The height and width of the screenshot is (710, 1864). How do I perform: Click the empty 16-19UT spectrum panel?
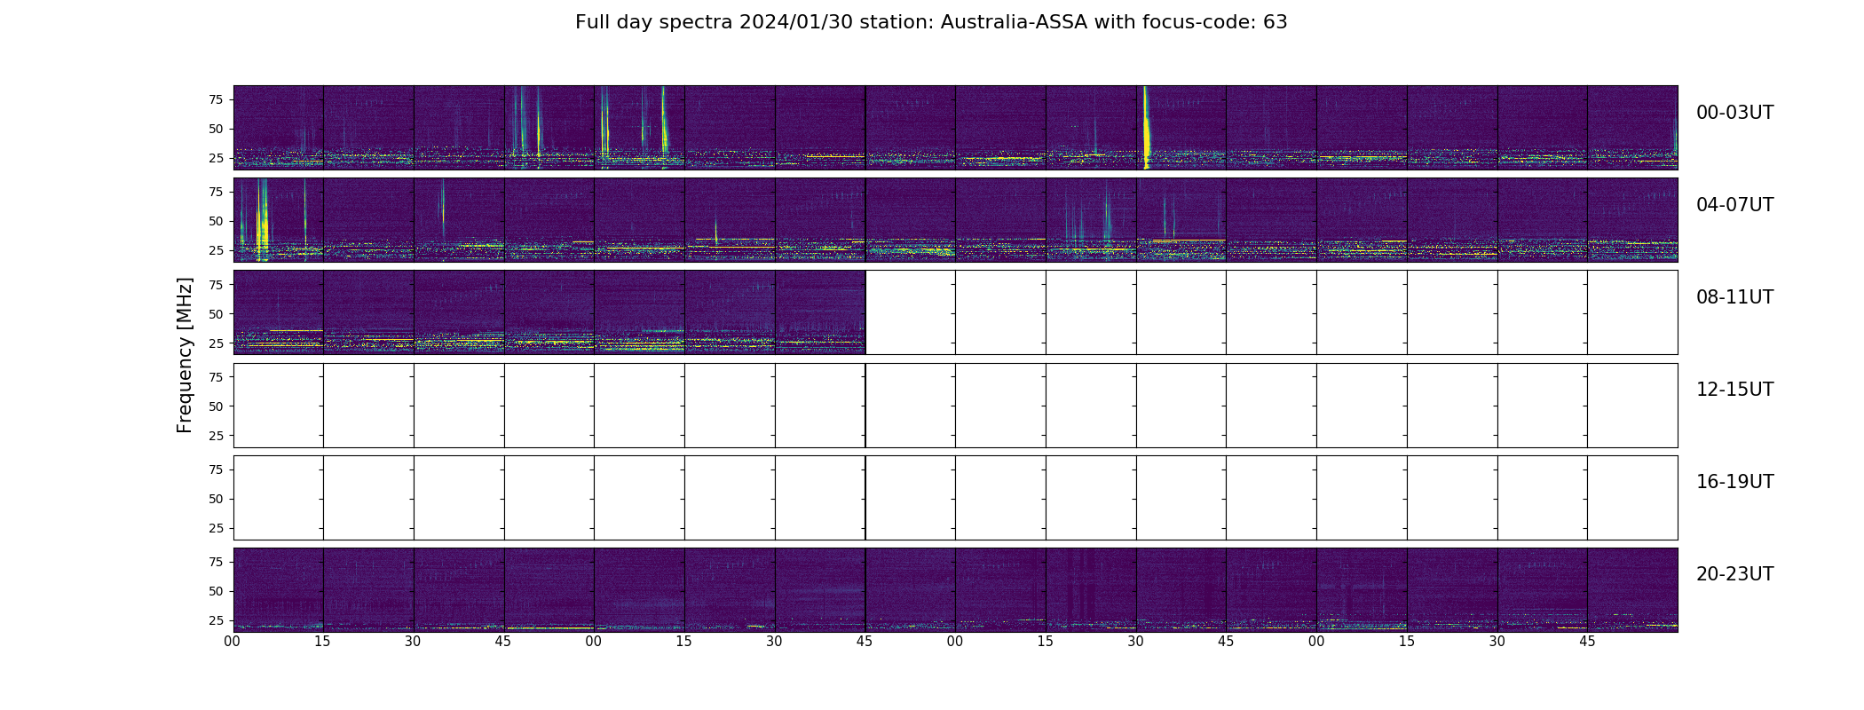pos(955,498)
